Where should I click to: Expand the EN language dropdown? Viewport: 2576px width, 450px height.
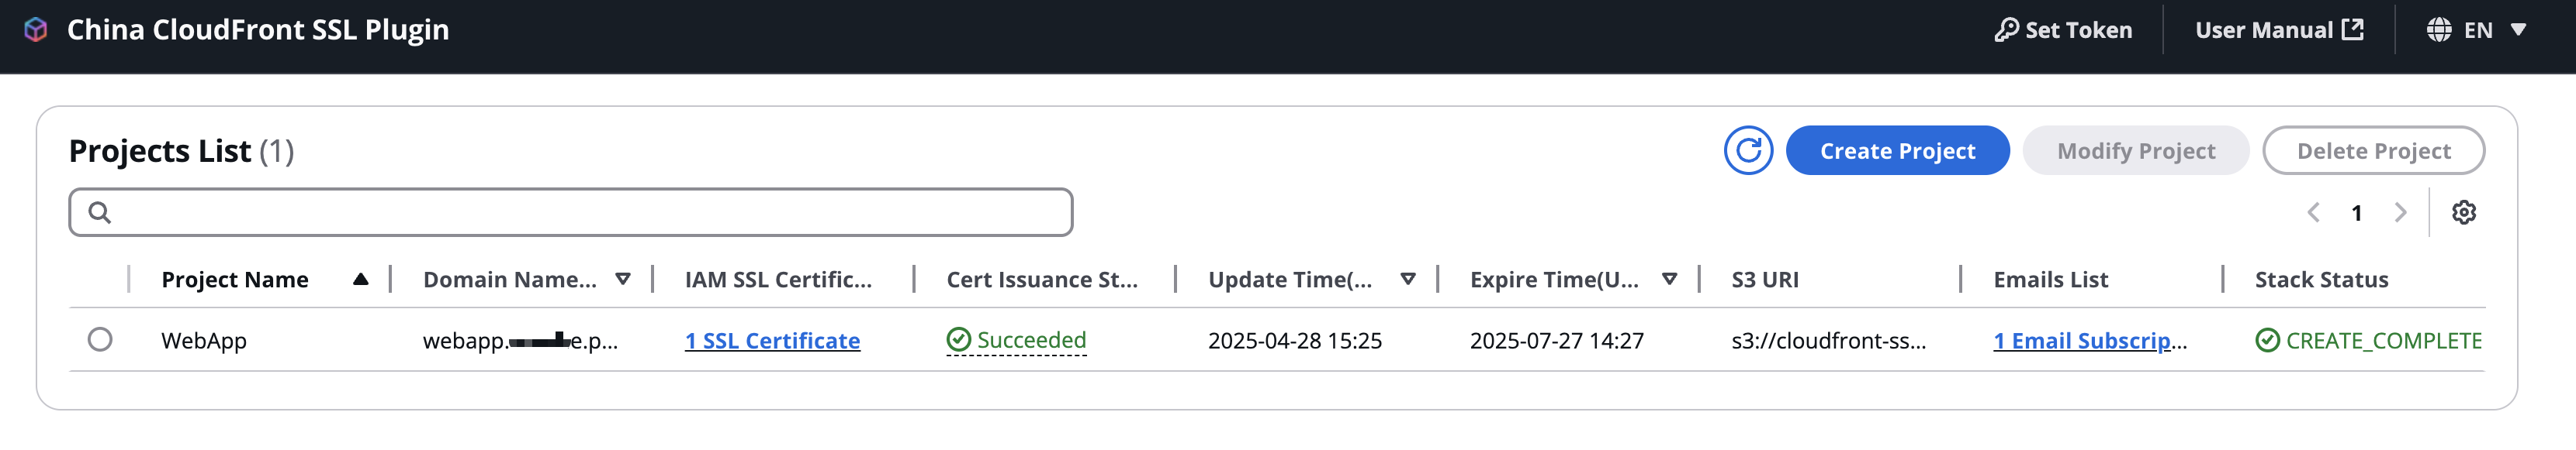point(2519,30)
